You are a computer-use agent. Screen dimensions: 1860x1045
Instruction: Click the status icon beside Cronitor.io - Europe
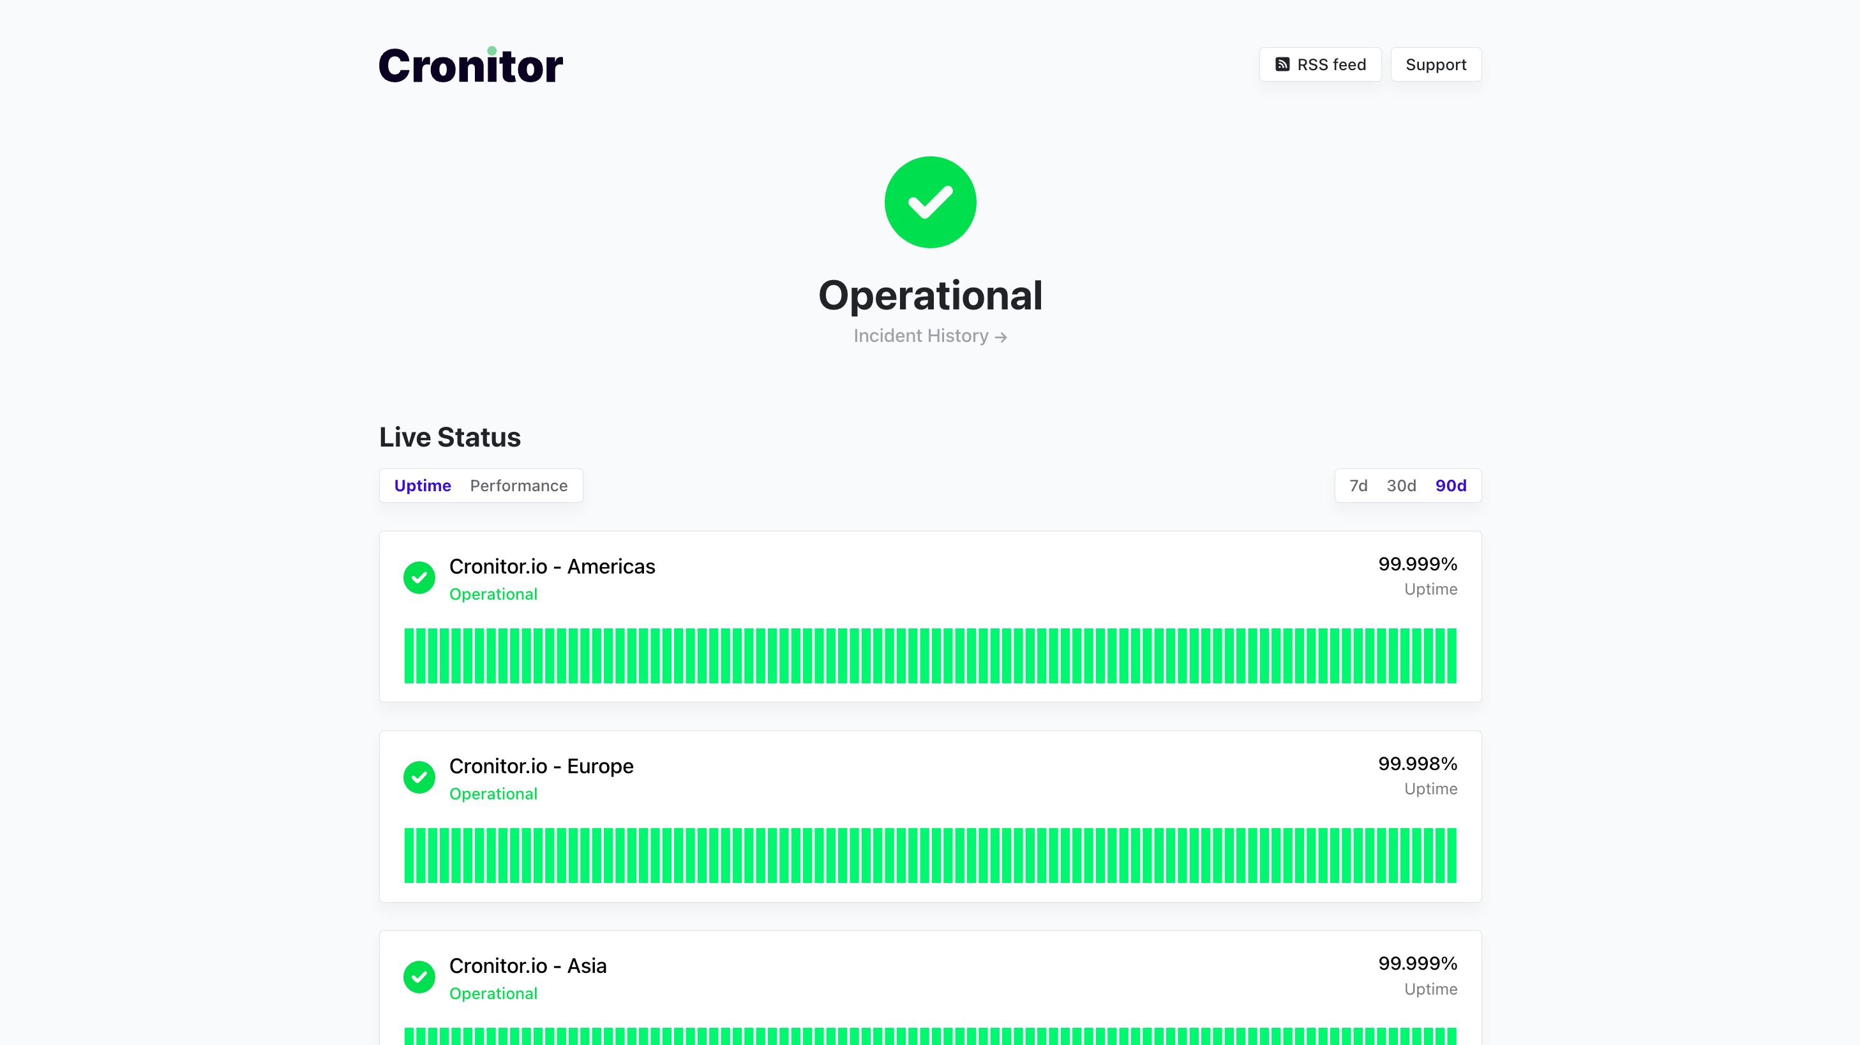click(x=419, y=777)
